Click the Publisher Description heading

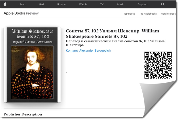(23, 114)
